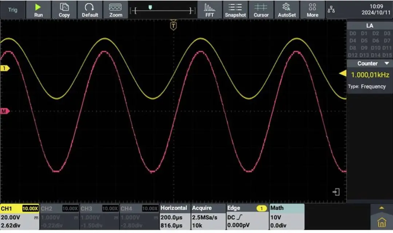Open the Horizontal timebase settings
The image size is (393, 233).
[175, 217]
